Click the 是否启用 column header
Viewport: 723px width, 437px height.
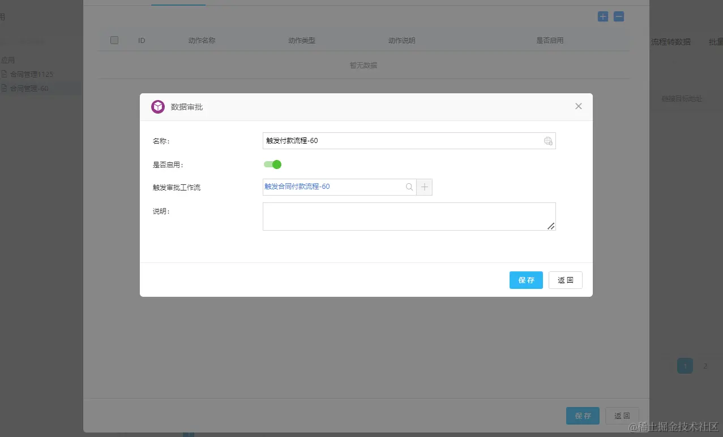[x=550, y=41]
